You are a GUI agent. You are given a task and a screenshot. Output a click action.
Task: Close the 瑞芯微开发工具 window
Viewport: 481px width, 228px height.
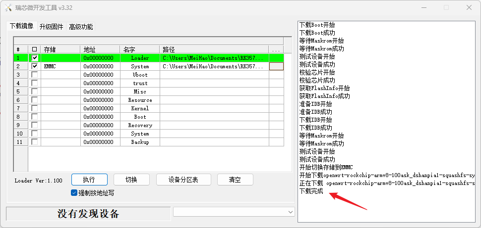pos(468,8)
